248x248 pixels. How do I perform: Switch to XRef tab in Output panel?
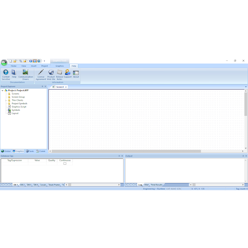pos(146,185)
